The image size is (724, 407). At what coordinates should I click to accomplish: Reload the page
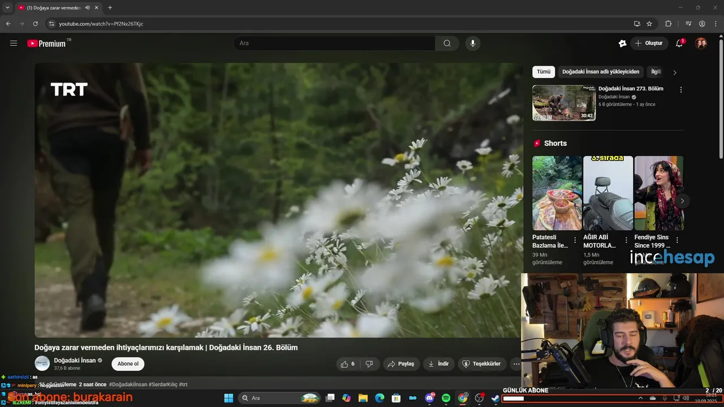pos(35,24)
